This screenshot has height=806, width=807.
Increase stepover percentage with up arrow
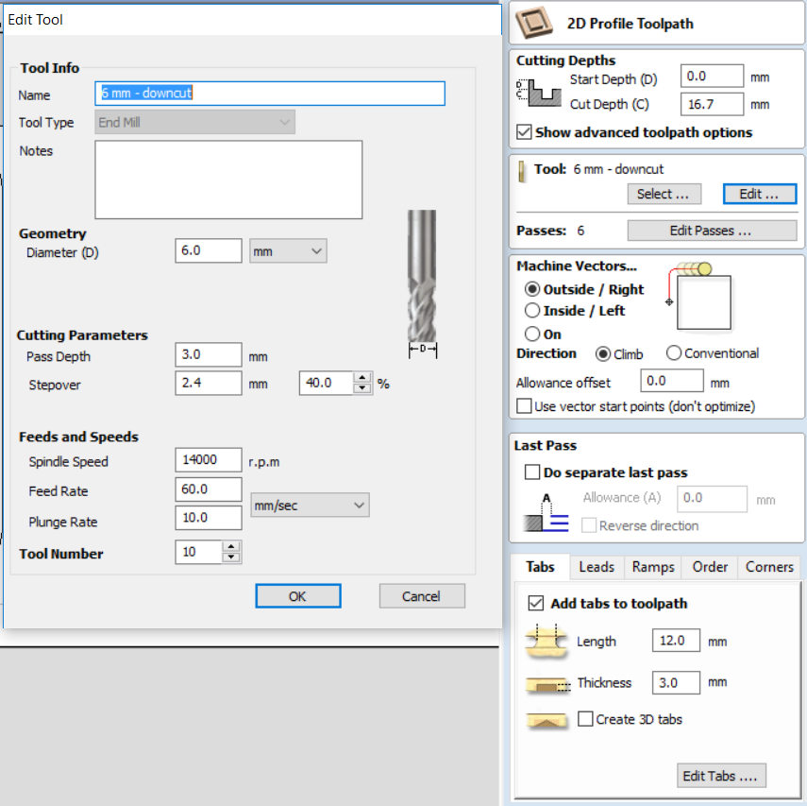click(362, 378)
